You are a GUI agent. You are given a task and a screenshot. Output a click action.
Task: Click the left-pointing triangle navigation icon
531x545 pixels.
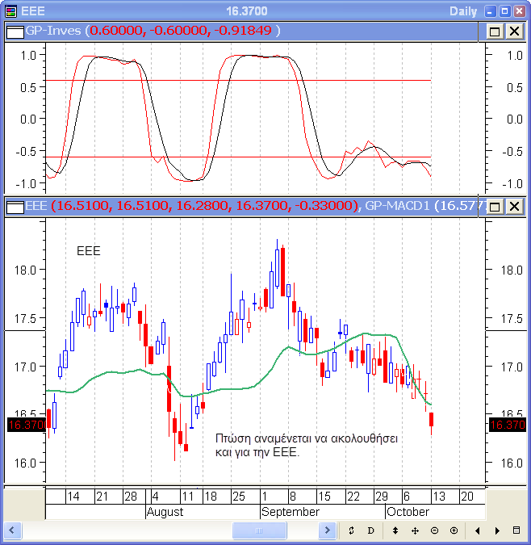(x=478, y=530)
